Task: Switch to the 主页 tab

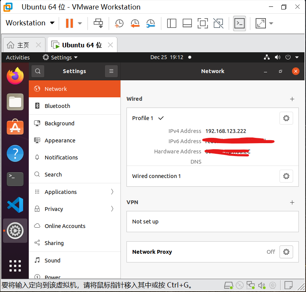Action: [23, 45]
